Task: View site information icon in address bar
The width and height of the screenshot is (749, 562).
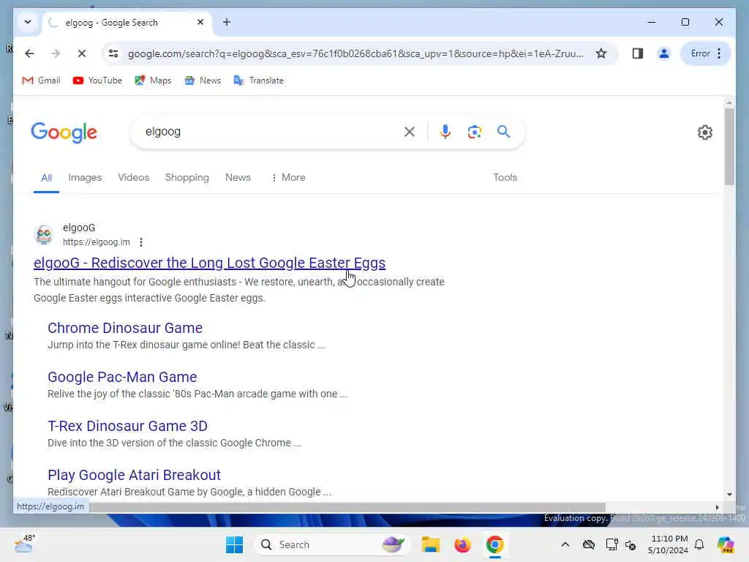Action: coord(113,53)
